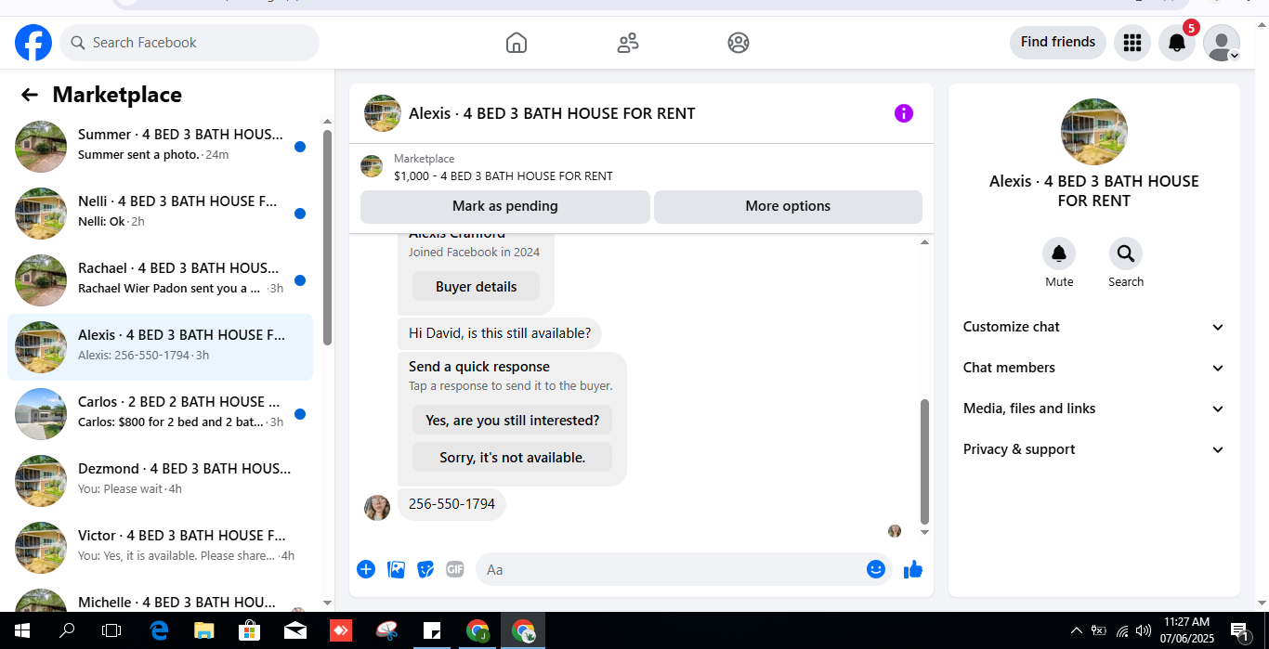Open the Friends icon in top navigation

coord(628,43)
